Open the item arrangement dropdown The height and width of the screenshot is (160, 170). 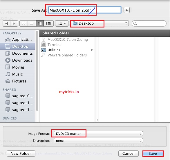pos(62,23)
